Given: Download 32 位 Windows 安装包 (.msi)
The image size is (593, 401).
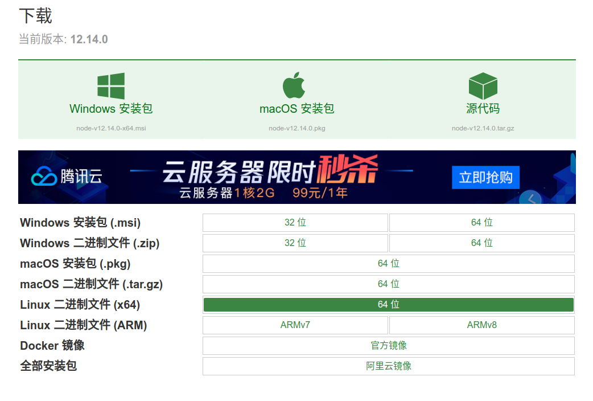Looking at the screenshot, I should (x=295, y=223).
